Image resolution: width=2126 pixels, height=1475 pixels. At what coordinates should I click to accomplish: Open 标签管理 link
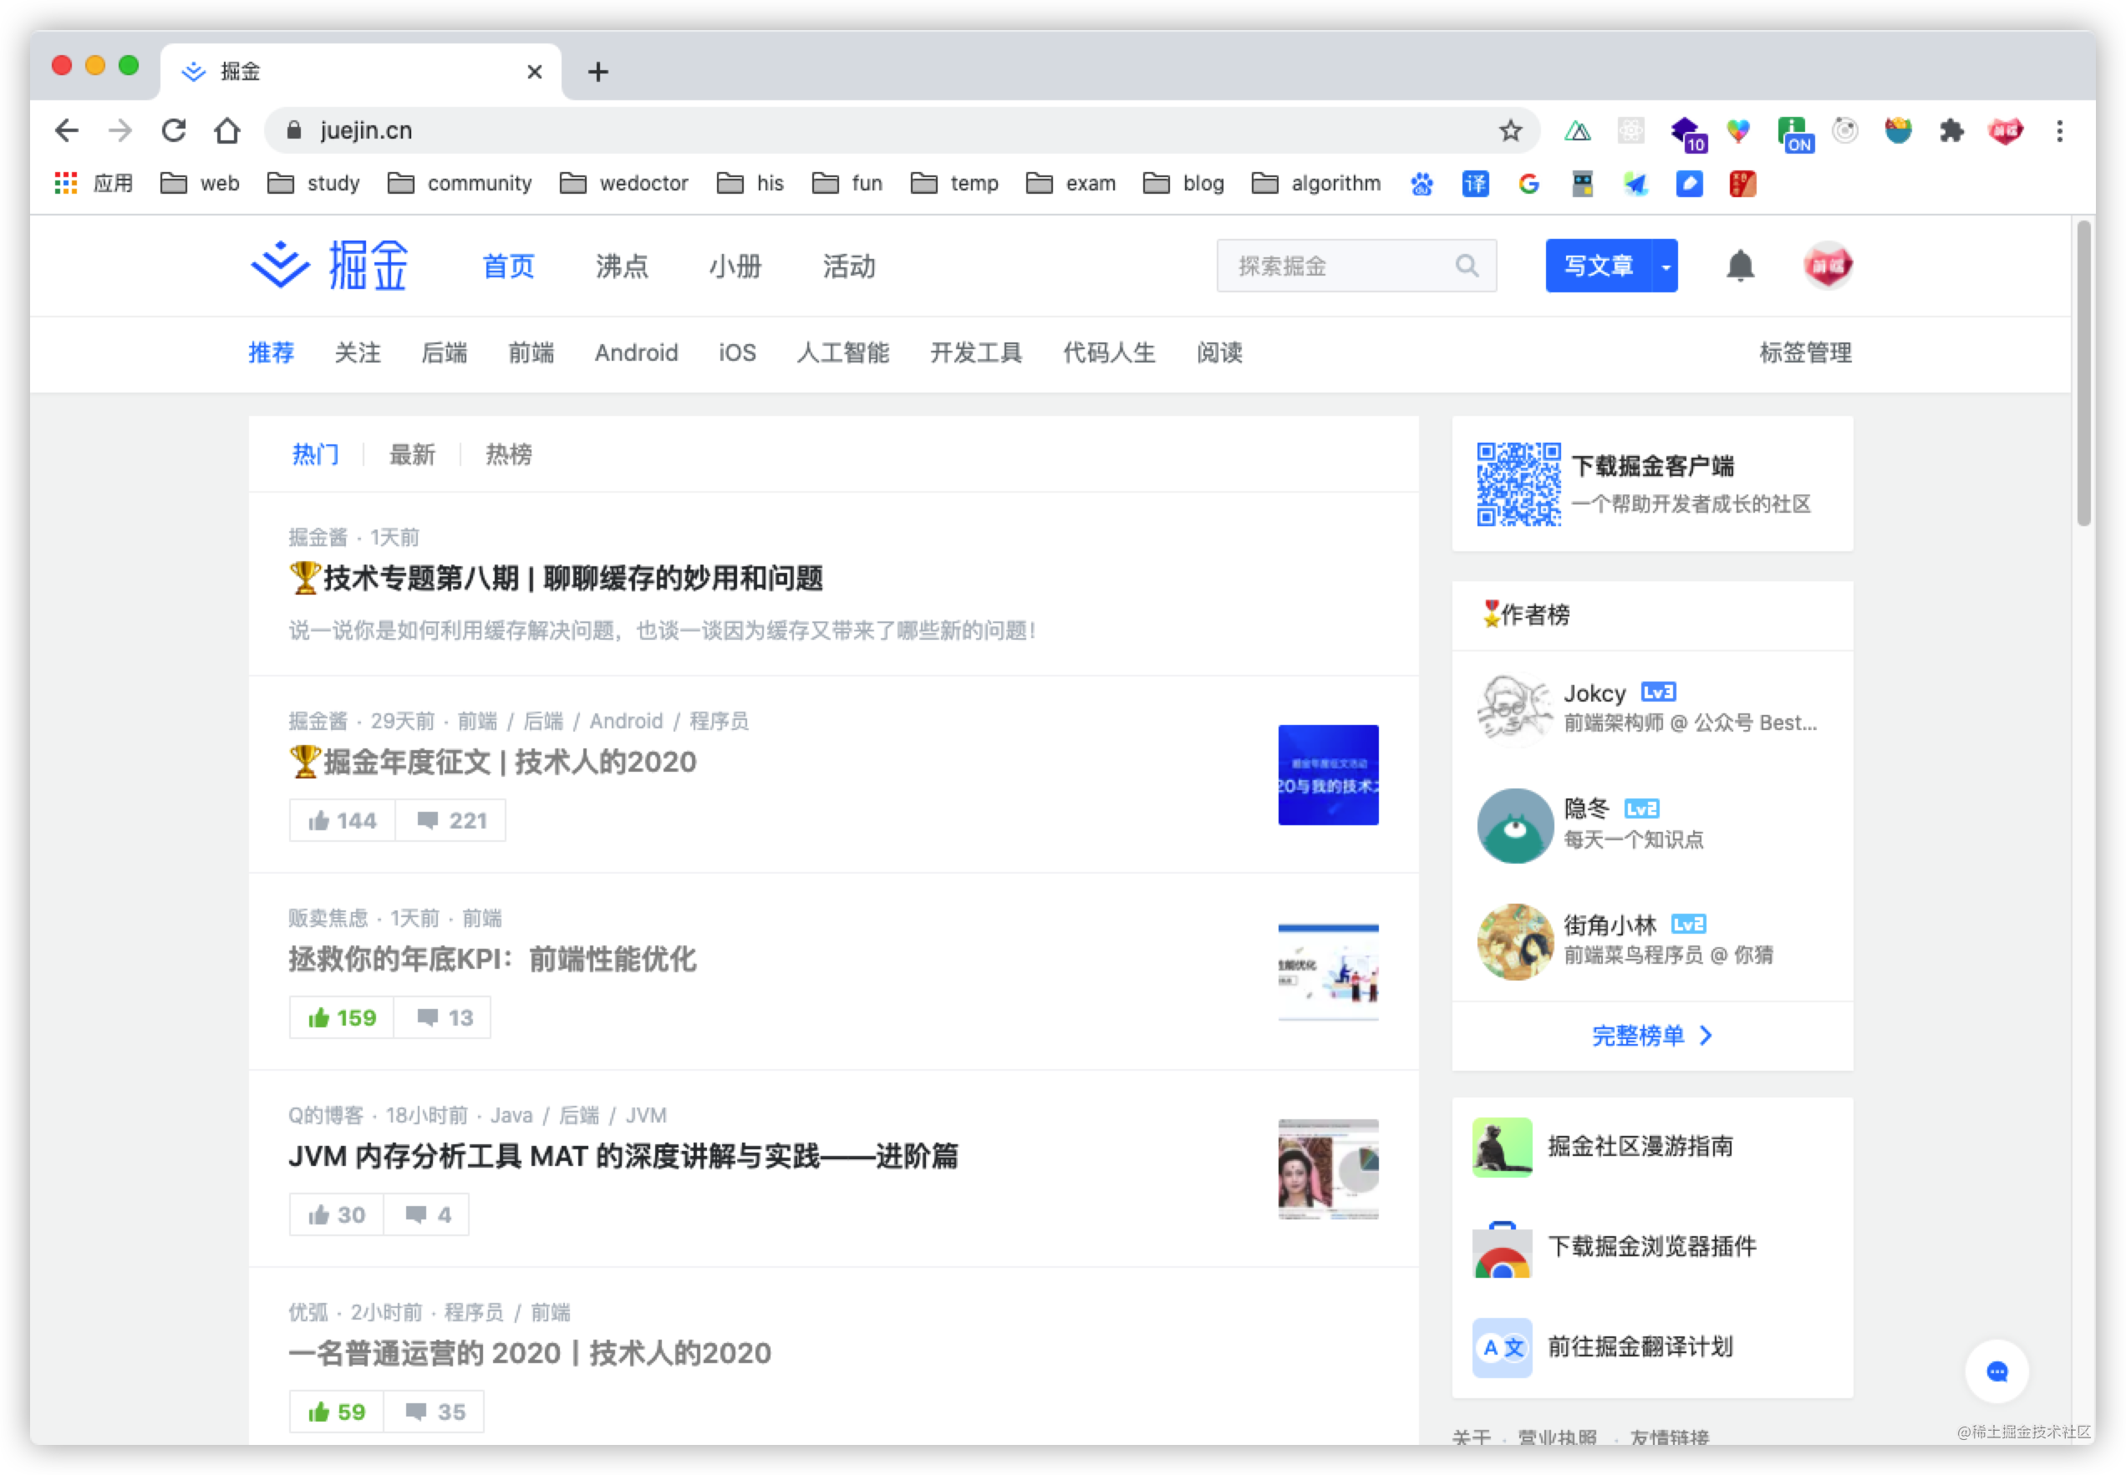coord(1805,352)
